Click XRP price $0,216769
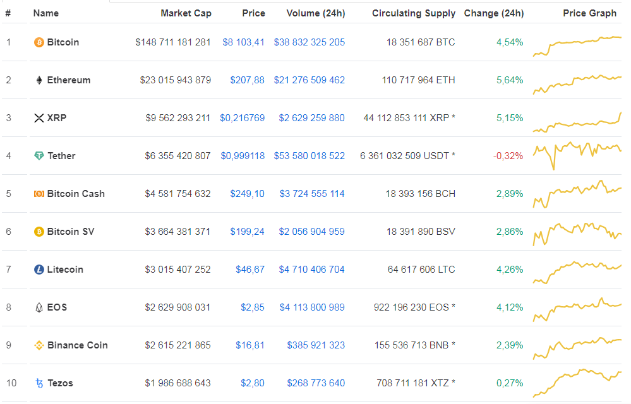Screen dimensions: 631x404 click(x=243, y=118)
